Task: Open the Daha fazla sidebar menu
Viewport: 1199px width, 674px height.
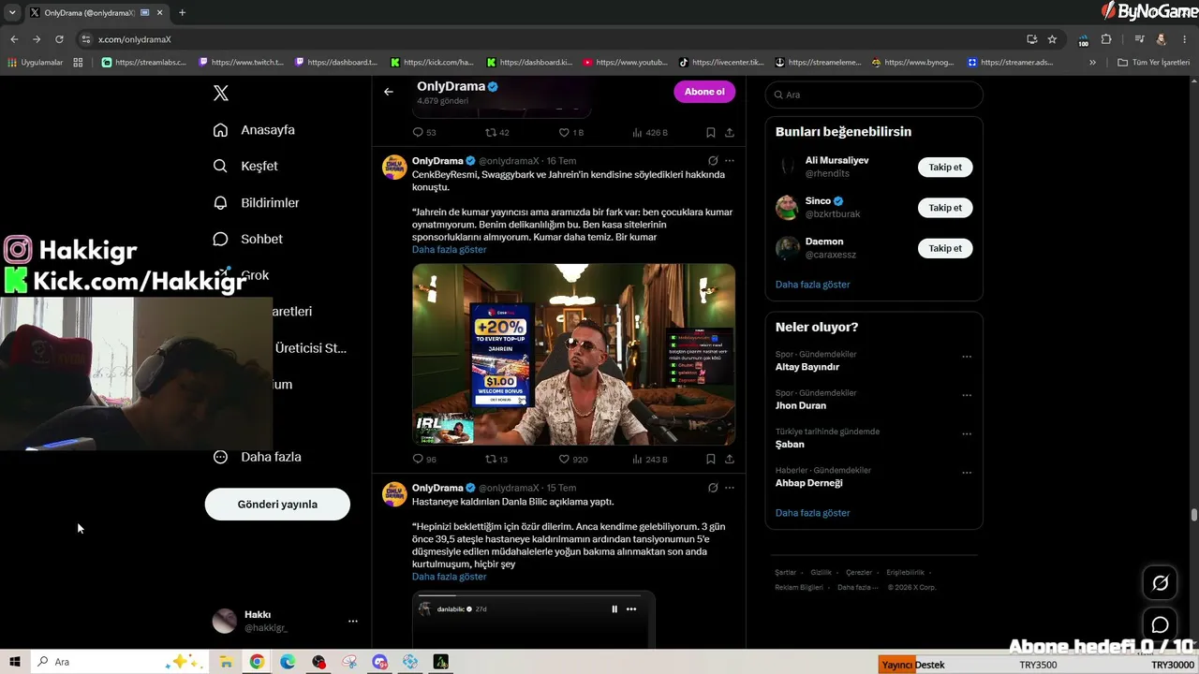Action: [257, 457]
